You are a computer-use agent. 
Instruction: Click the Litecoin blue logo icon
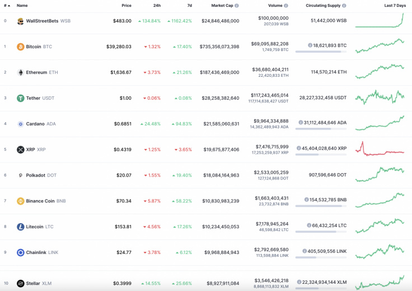click(21, 227)
